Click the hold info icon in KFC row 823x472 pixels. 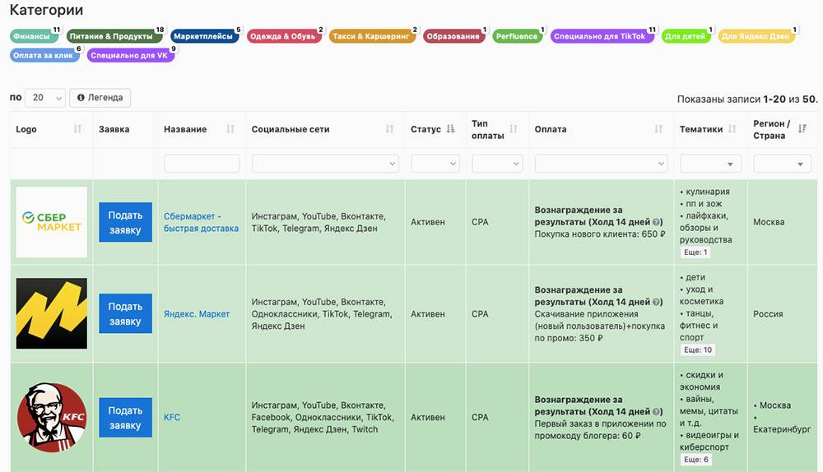(656, 412)
